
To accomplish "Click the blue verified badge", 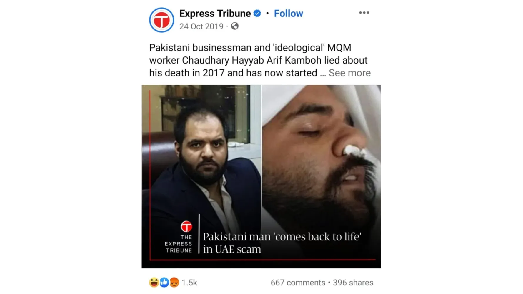I will point(257,14).
